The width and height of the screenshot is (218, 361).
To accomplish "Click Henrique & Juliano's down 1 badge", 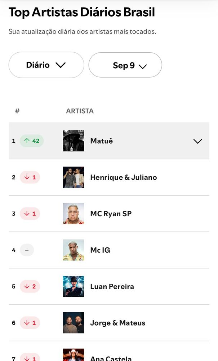I will (x=30, y=177).
